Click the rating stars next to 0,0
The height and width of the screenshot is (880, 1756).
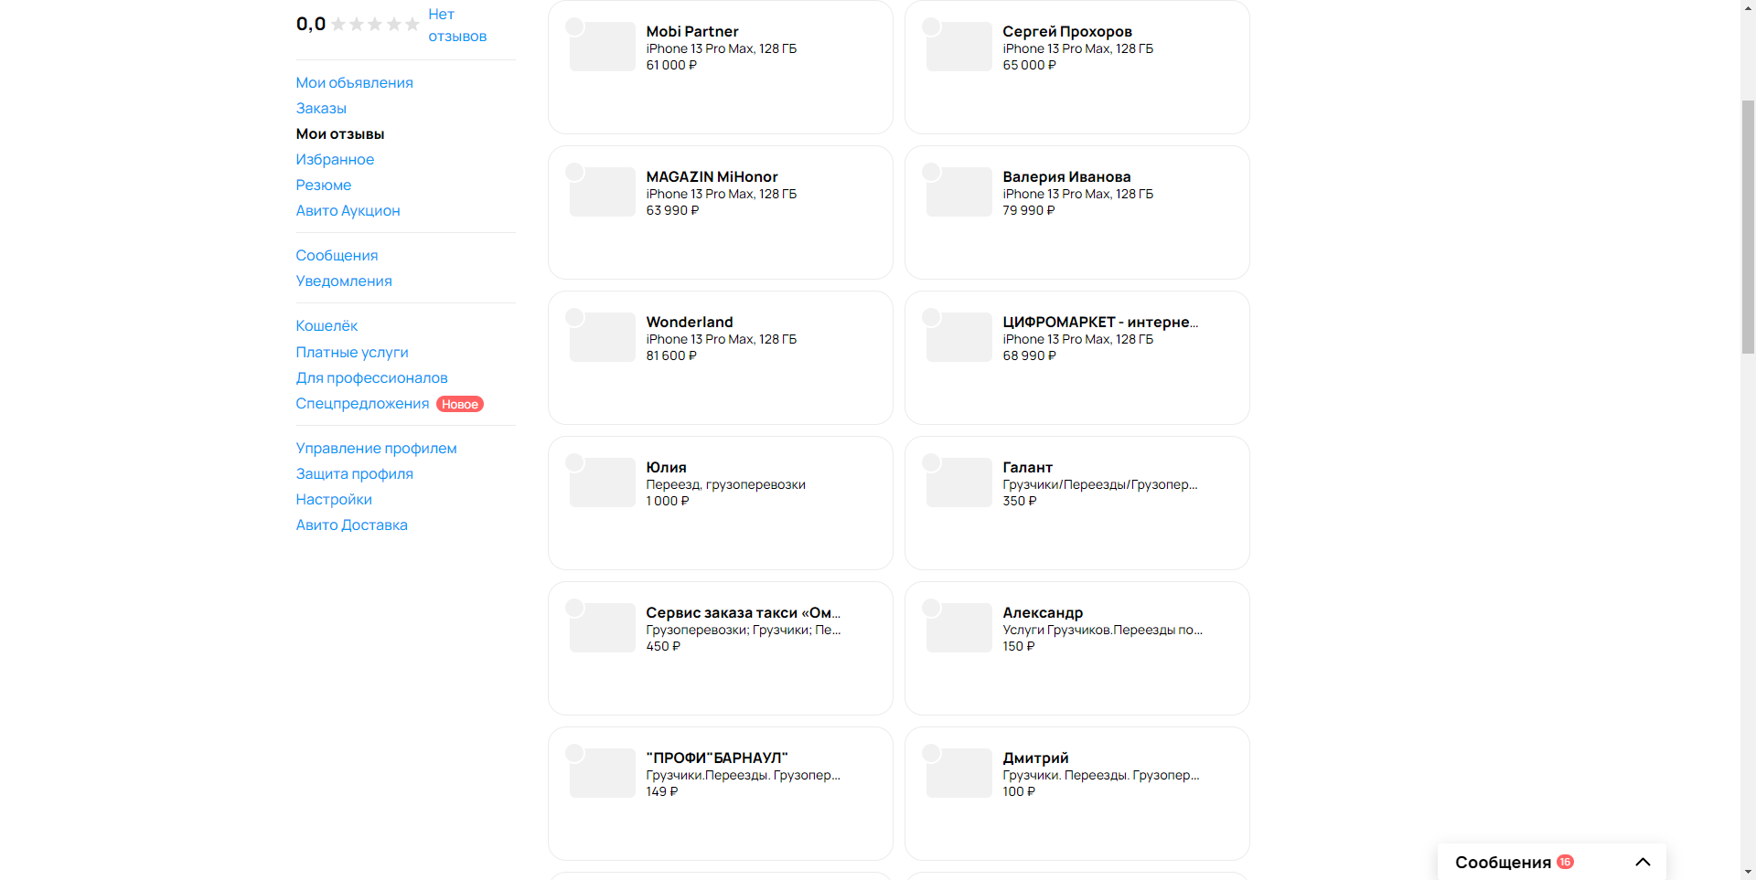click(375, 25)
